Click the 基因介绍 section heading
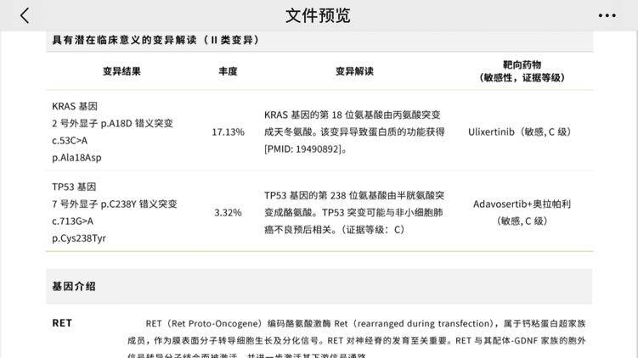This screenshot has width=638, height=358. 74,287
